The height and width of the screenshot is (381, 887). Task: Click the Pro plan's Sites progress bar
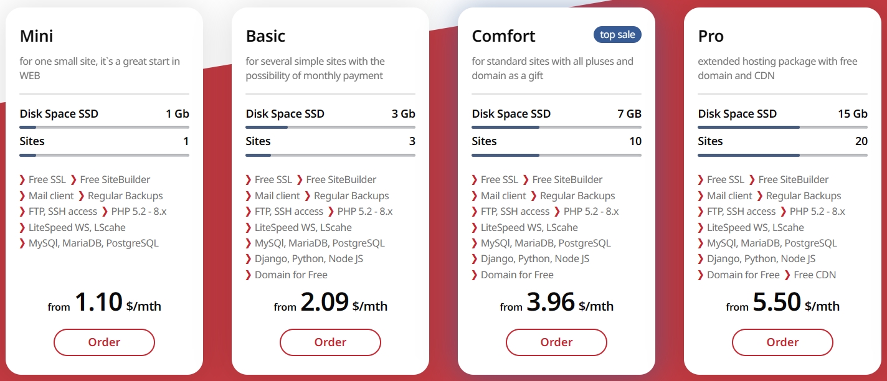point(782,155)
